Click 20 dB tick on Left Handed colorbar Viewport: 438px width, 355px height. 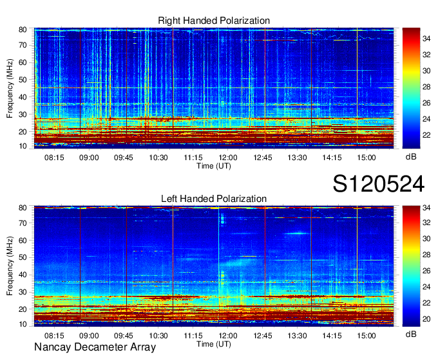coord(426,319)
